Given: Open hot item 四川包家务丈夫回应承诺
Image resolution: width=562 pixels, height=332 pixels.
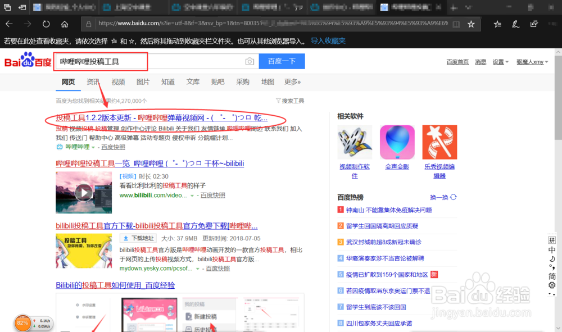Looking at the screenshot, I should pyautogui.click(x=379, y=324).
